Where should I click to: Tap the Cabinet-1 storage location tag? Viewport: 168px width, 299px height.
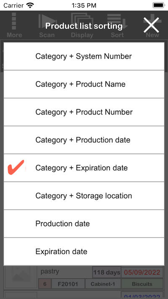coord(103,284)
